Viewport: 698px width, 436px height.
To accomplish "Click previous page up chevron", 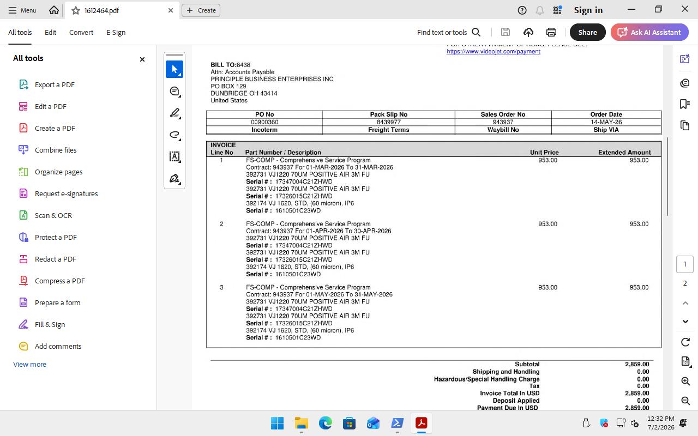I will (x=685, y=303).
